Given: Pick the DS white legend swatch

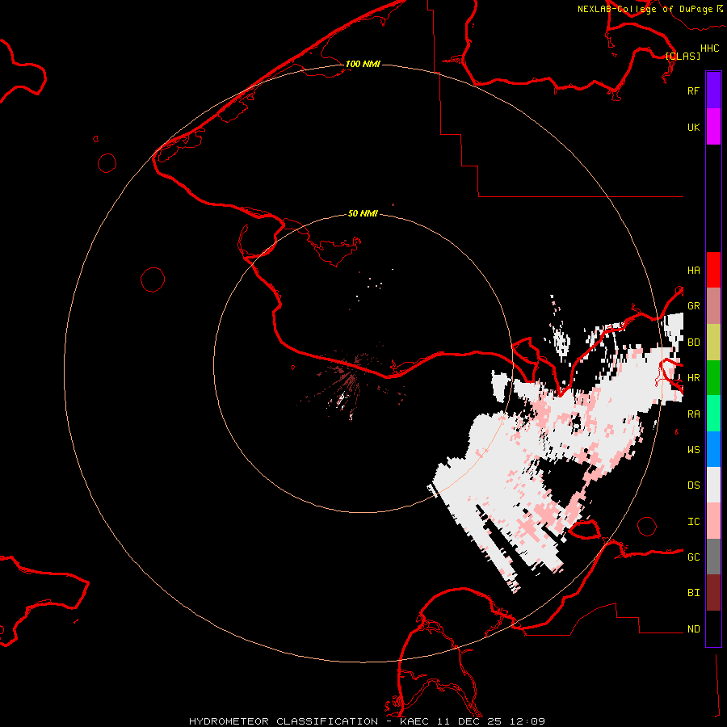Looking at the screenshot, I should (x=713, y=485).
